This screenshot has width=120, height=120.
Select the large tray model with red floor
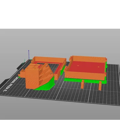point(86,68)
